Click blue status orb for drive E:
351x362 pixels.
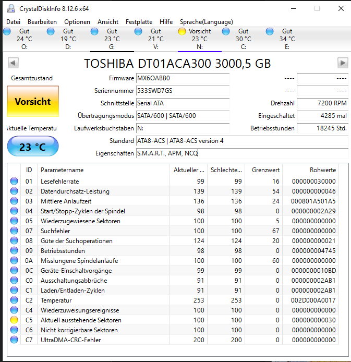[270, 31]
